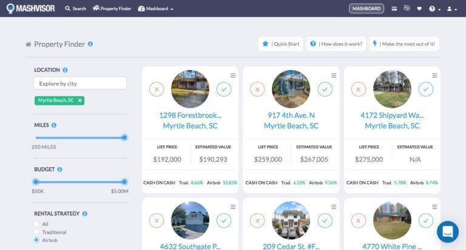Go to Property Finder in navbar

112,8
